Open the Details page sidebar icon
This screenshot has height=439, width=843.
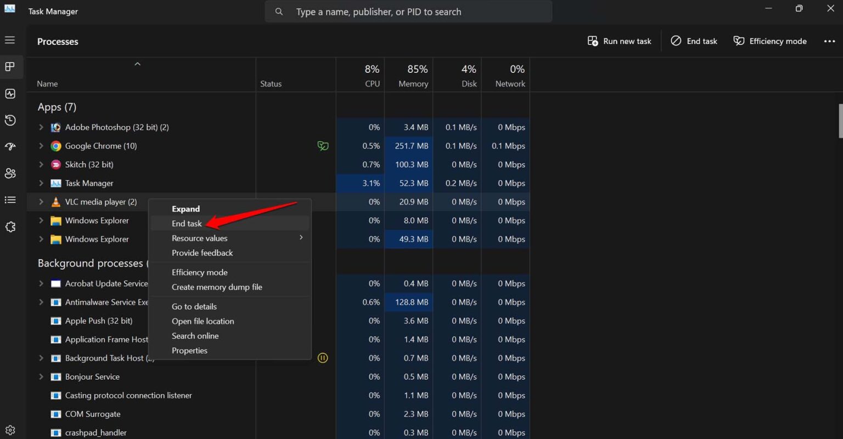(x=10, y=200)
